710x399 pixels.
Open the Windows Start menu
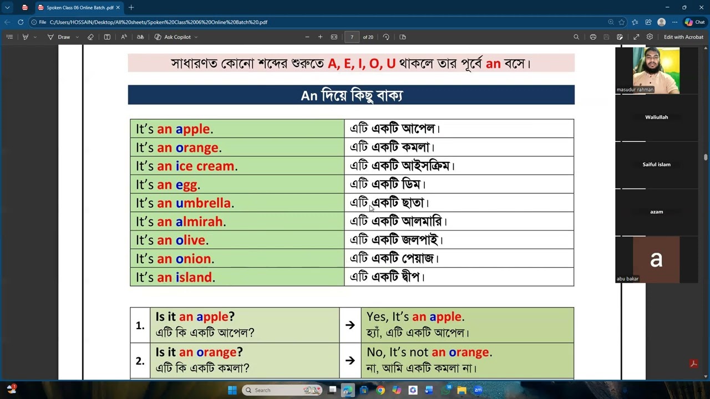(x=232, y=390)
